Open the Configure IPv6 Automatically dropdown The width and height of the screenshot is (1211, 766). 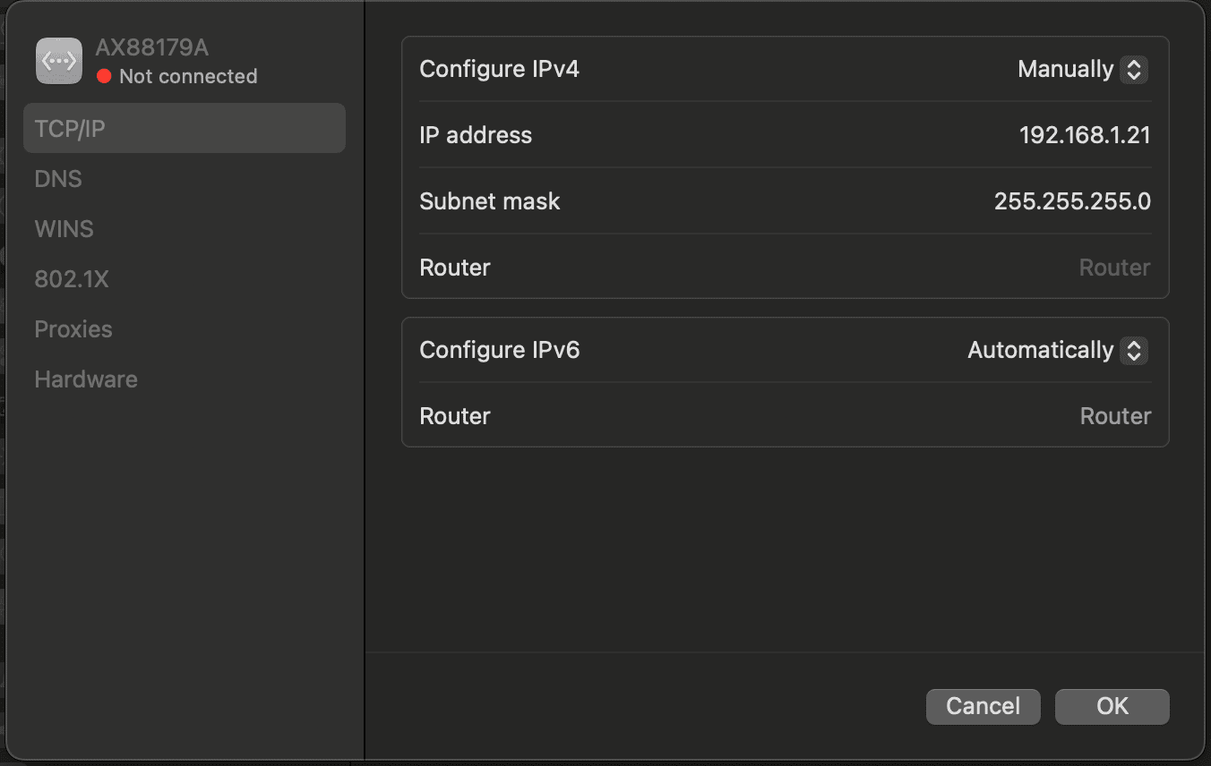click(1057, 351)
